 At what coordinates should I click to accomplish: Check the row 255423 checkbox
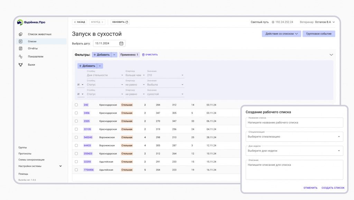tap(76, 154)
